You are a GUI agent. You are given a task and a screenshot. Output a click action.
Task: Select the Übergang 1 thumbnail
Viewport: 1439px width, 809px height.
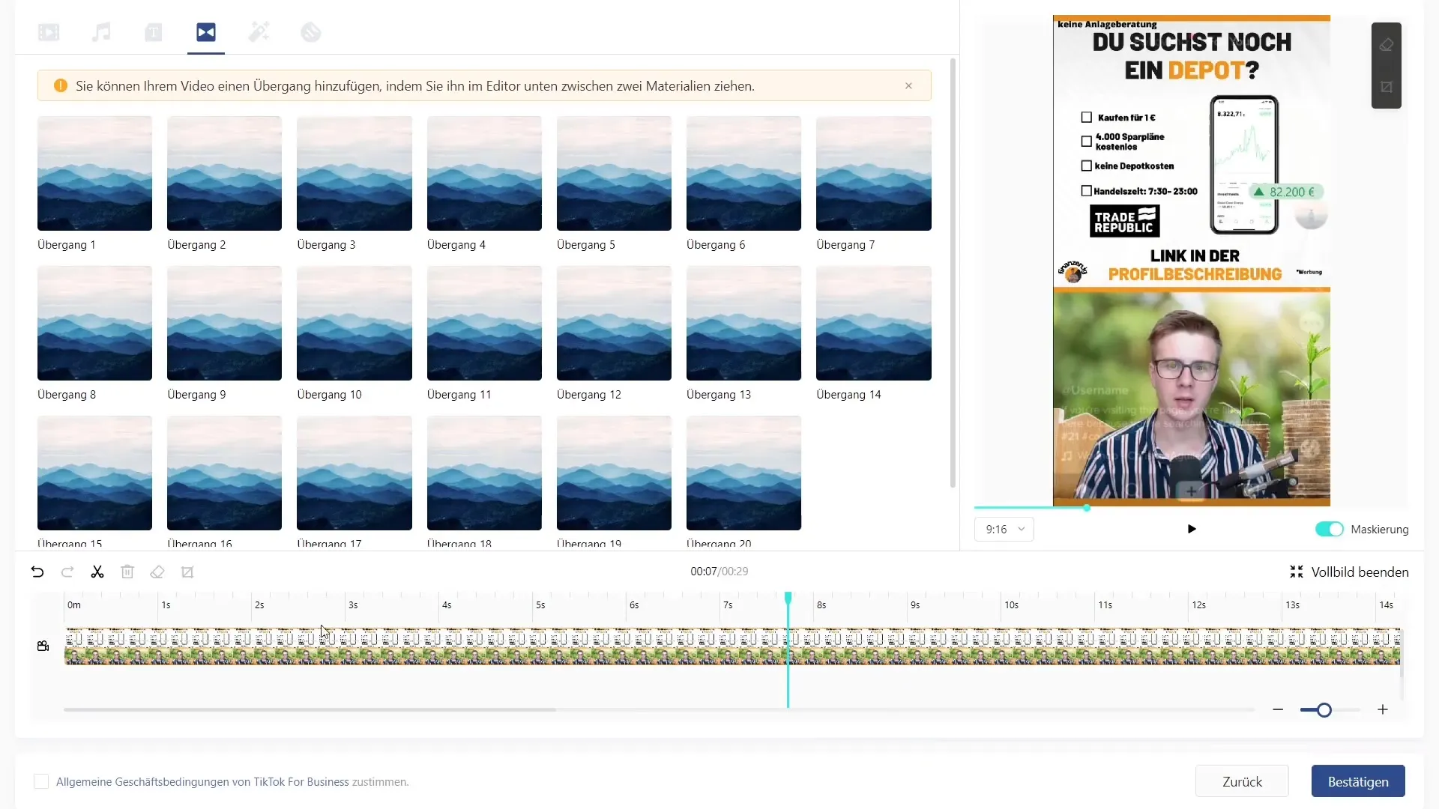pos(94,173)
